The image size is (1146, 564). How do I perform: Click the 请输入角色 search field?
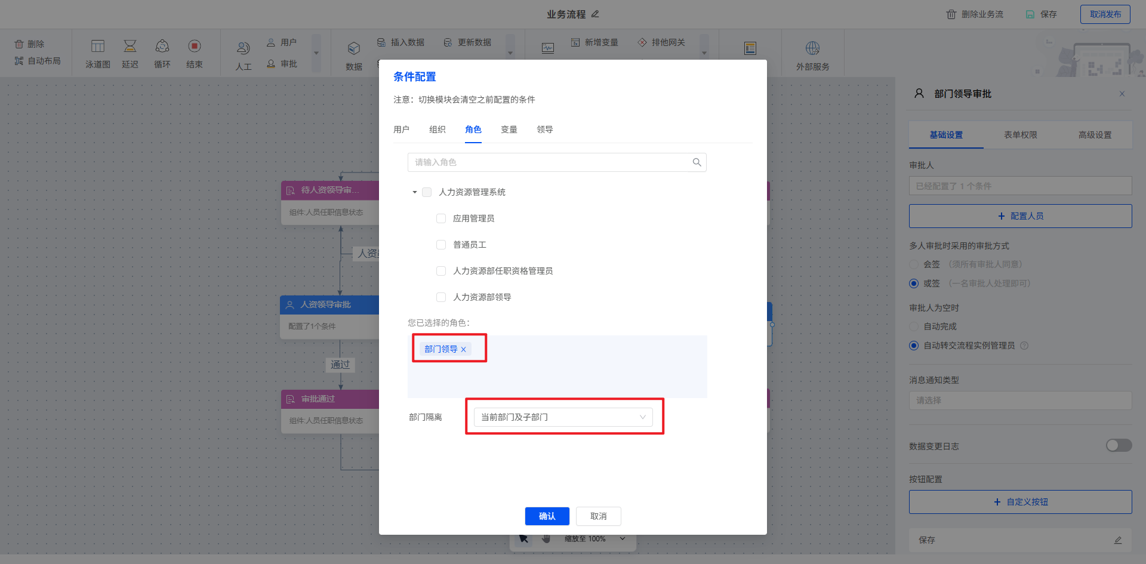(x=549, y=162)
